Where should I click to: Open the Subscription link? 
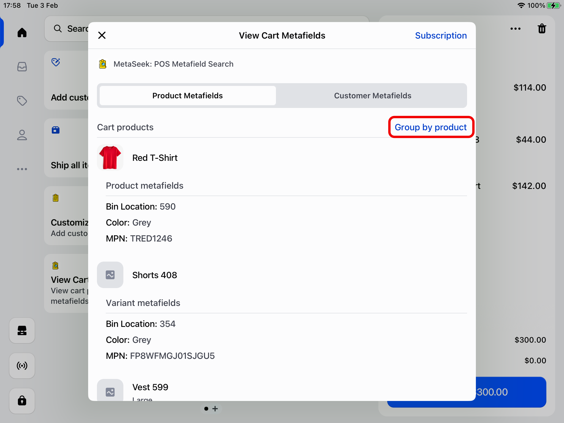point(441,35)
